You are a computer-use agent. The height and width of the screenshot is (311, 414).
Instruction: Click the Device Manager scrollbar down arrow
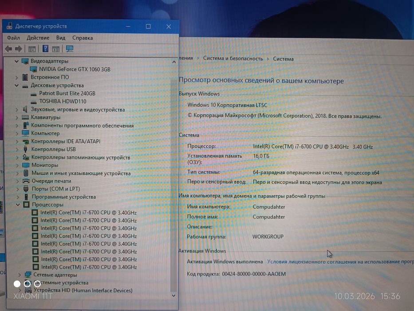[173, 295]
